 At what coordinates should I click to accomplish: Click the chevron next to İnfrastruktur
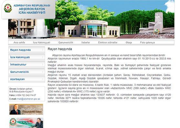[x=43, y=64]
